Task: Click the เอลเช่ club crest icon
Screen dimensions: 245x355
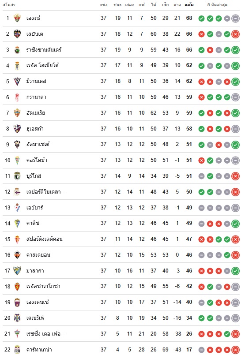Action: tap(17, 18)
